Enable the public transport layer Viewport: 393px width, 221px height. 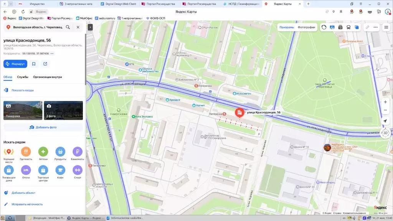pos(348,27)
